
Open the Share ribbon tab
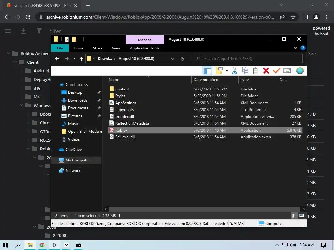tap(98, 48)
